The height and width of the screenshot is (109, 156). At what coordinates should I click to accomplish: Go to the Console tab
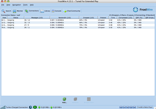pyautogui.click(x=57, y=11)
